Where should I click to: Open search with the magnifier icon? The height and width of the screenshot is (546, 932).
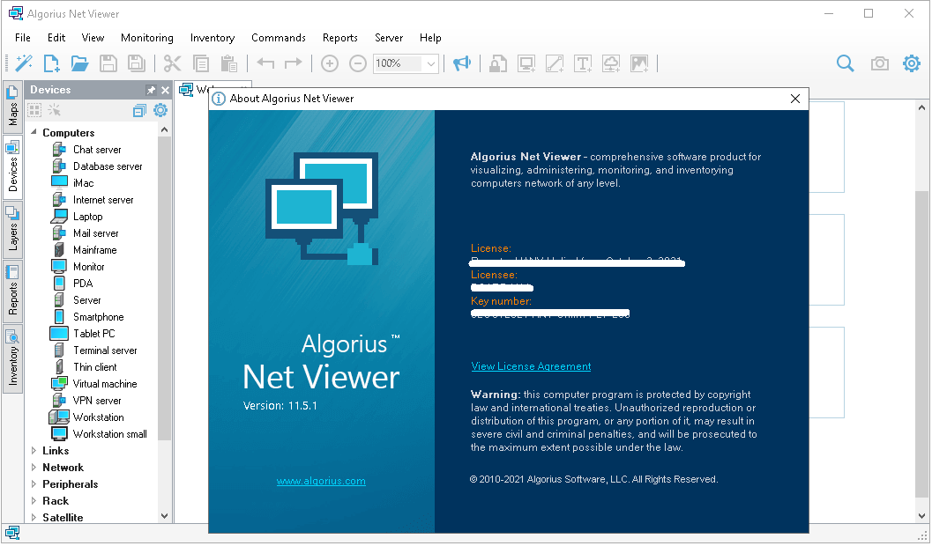(x=846, y=63)
